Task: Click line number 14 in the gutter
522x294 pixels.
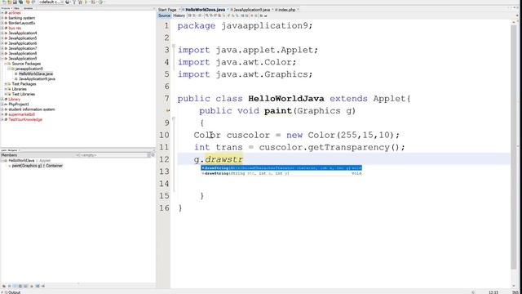Action: [x=164, y=183]
